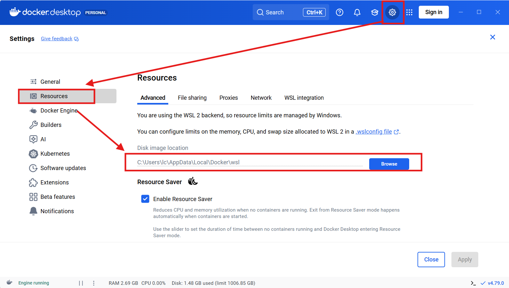509x288 pixels.
Task: Open the notifications bell in header
Action: point(357,12)
